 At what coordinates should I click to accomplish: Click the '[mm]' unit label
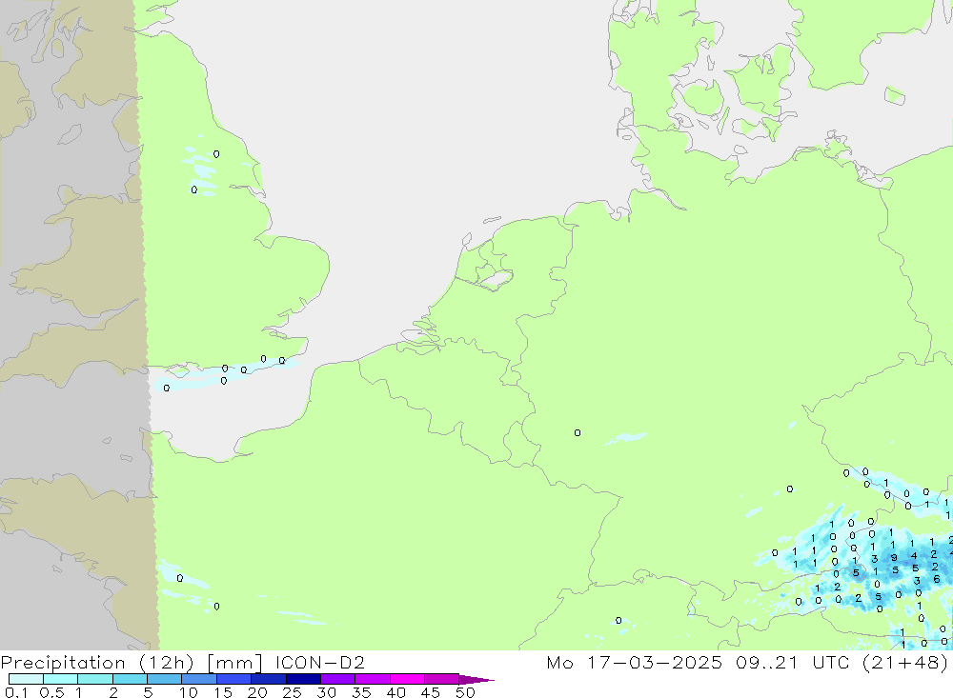point(234,663)
